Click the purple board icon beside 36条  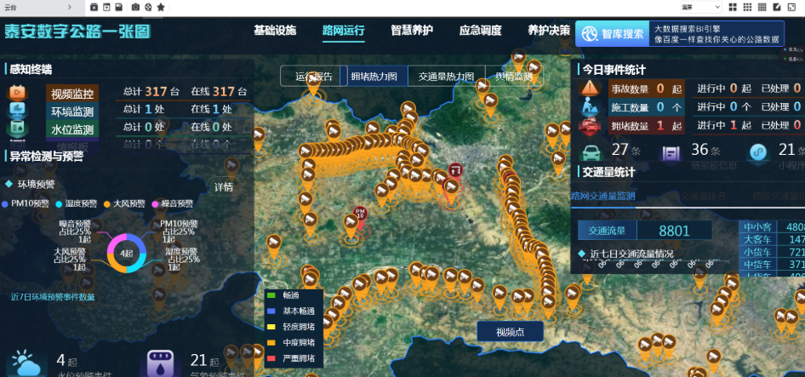(671, 153)
